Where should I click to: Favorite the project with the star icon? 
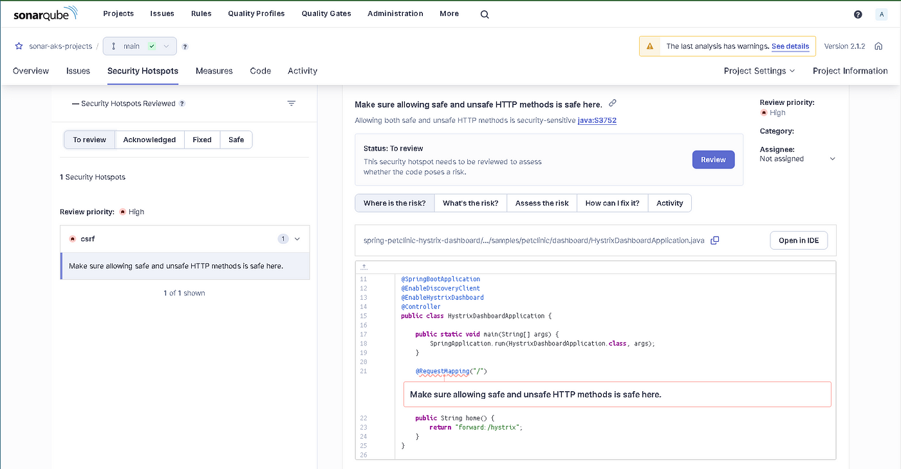19,46
